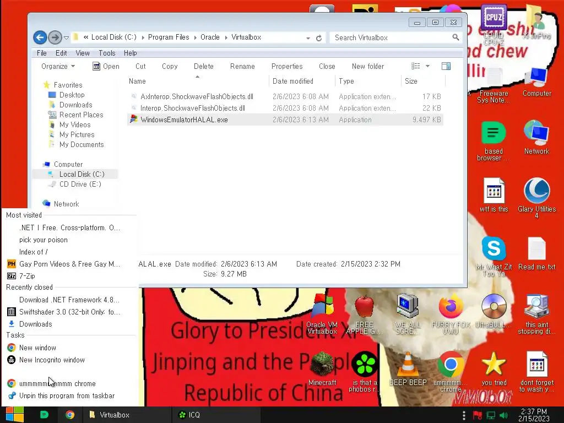Click the volume speaker tray icon
The image size is (564, 423).
click(x=503, y=415)
